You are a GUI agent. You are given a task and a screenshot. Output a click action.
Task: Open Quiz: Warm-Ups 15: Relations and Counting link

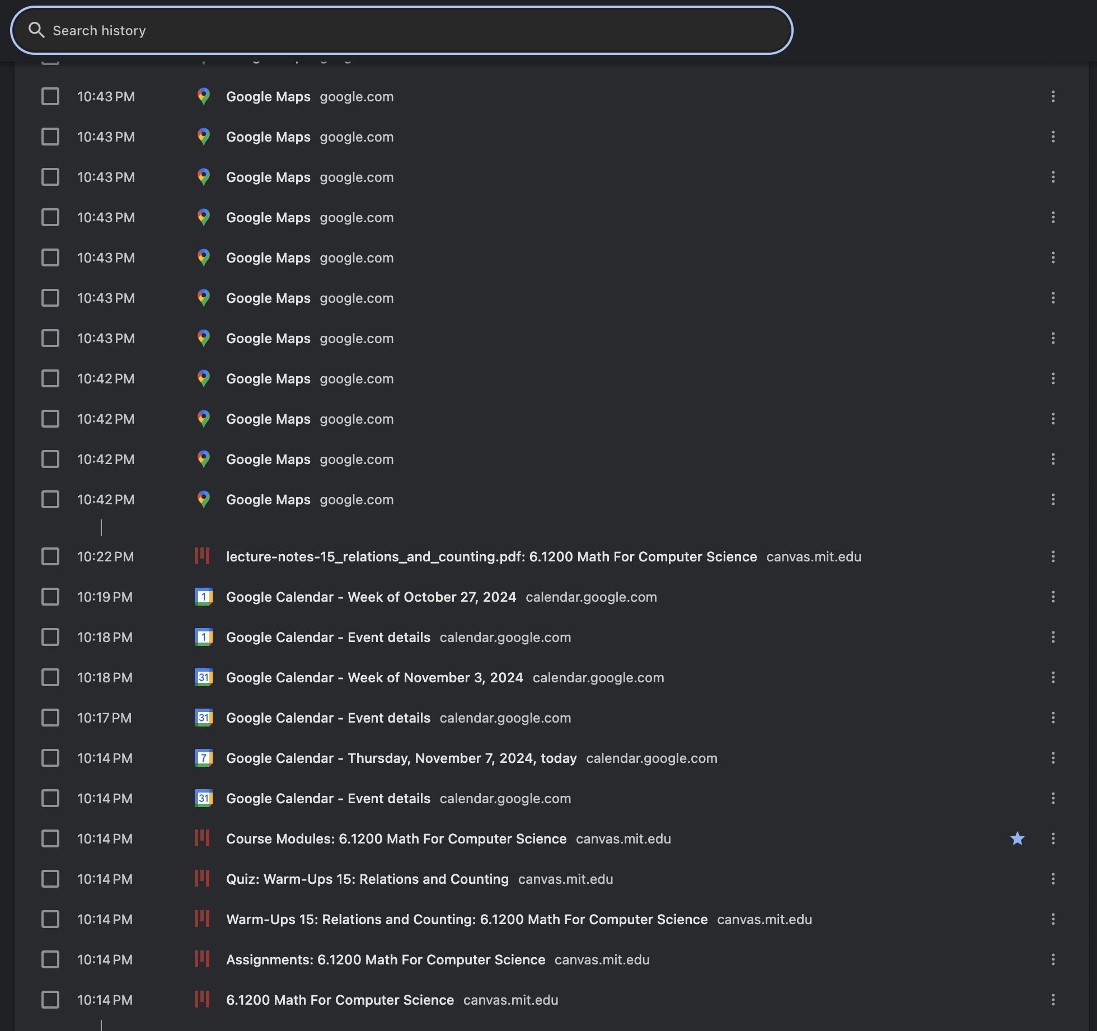(x=367, y=879)
